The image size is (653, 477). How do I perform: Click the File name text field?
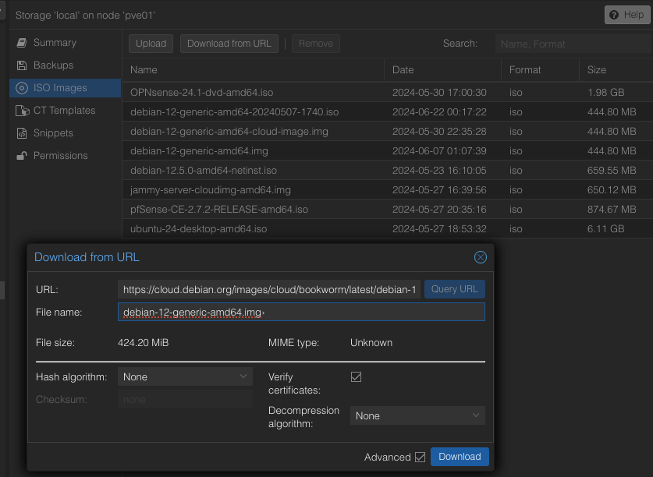click(x=301, y=313)
